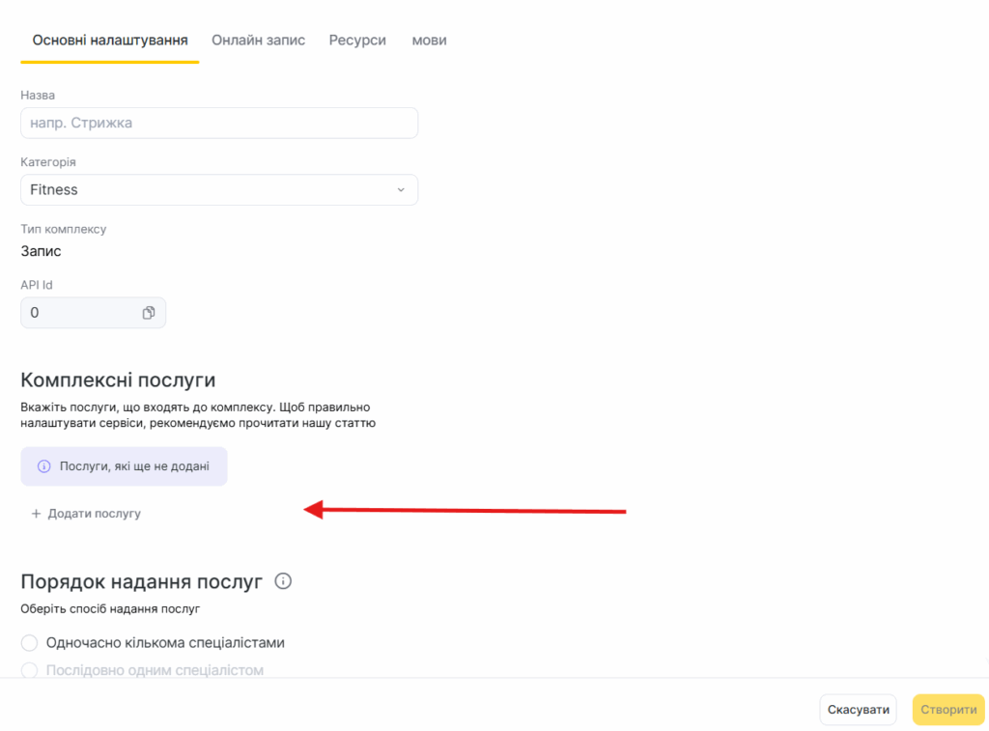Click the yellow Створити button
Viewport: 989px width, 731px height.
coord(947,710)
